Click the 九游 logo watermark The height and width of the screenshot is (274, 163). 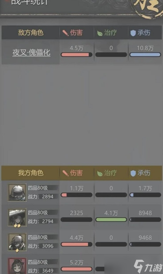[148, 267]
